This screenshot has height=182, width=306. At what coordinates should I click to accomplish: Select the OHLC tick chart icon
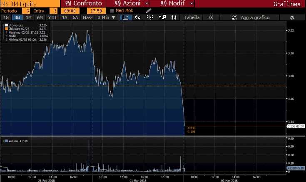point(174,17)
